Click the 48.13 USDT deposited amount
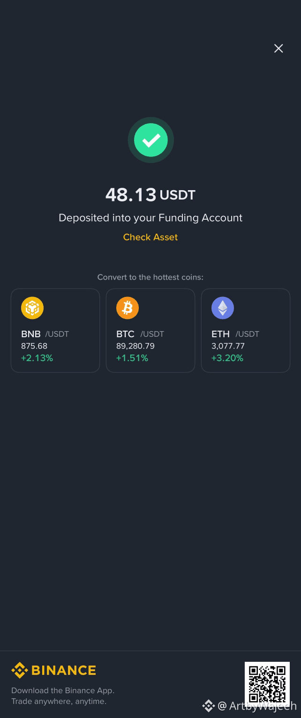The image size is (301, 718). pos(150,195)
